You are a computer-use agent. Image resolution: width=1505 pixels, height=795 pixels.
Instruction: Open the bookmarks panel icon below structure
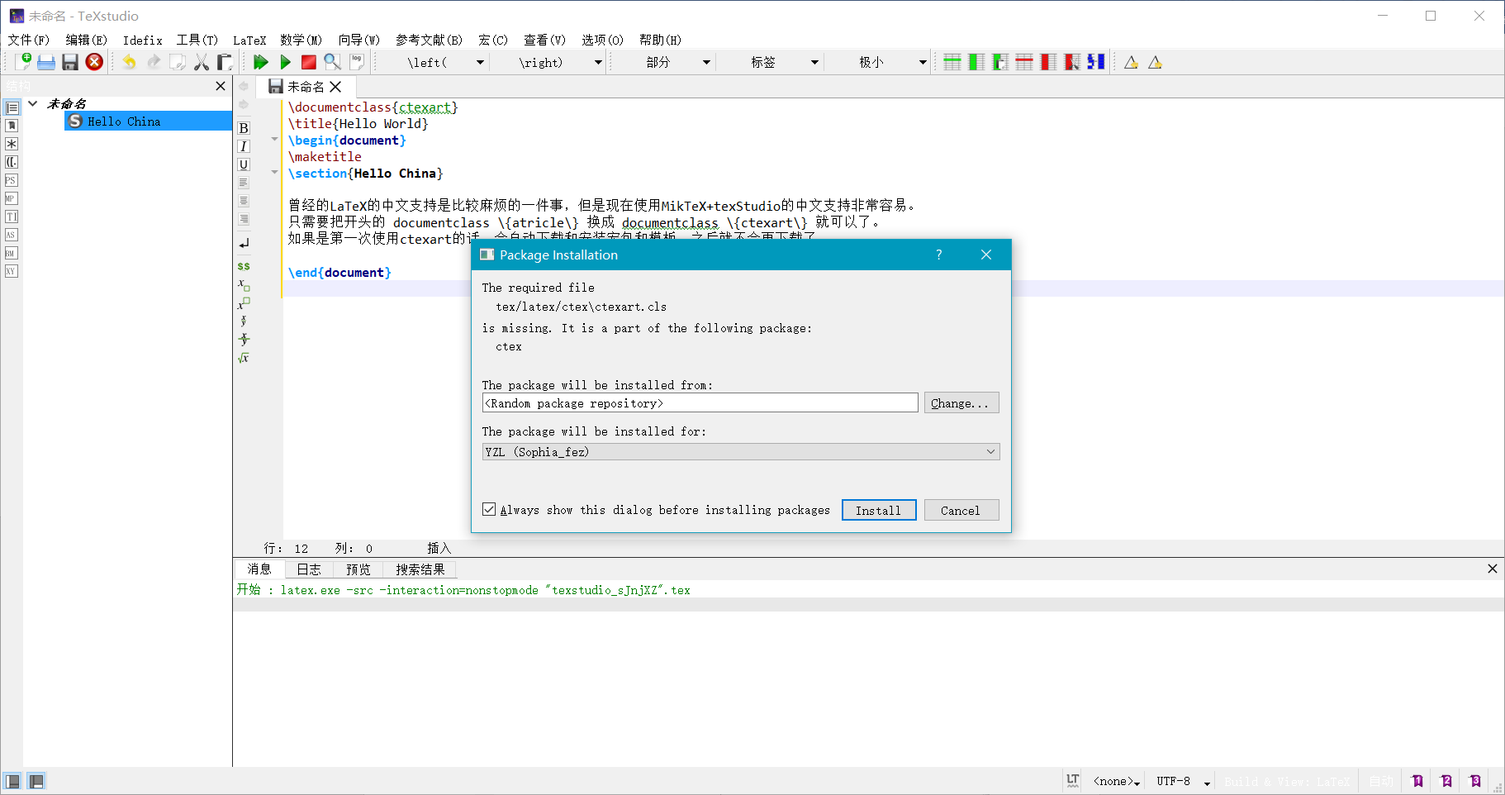(12, 125)
